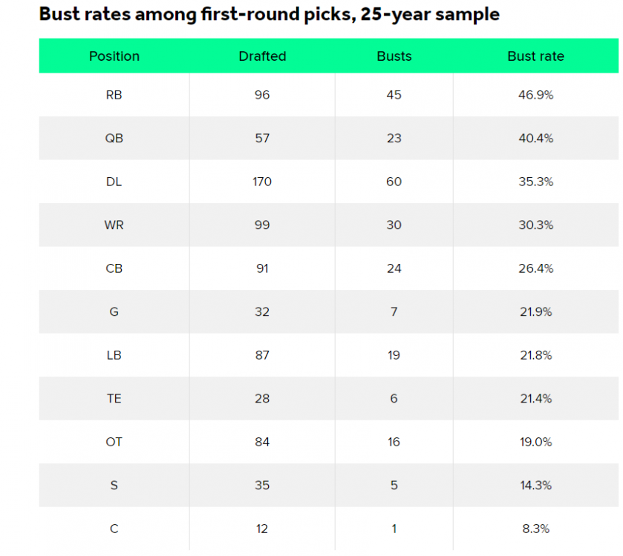Screen dimensions: 623x556
Task: Click the table title text
Action: (x=269, y=14)
